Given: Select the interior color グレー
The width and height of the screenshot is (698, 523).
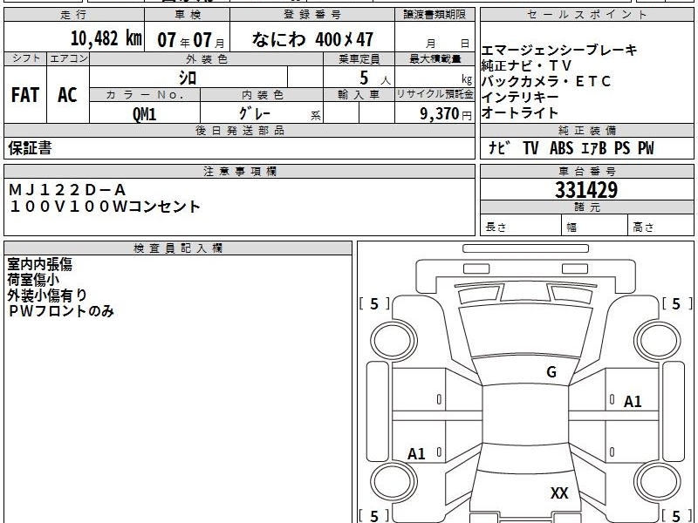Looking at the screenshot, I should [x=254, y=113].
